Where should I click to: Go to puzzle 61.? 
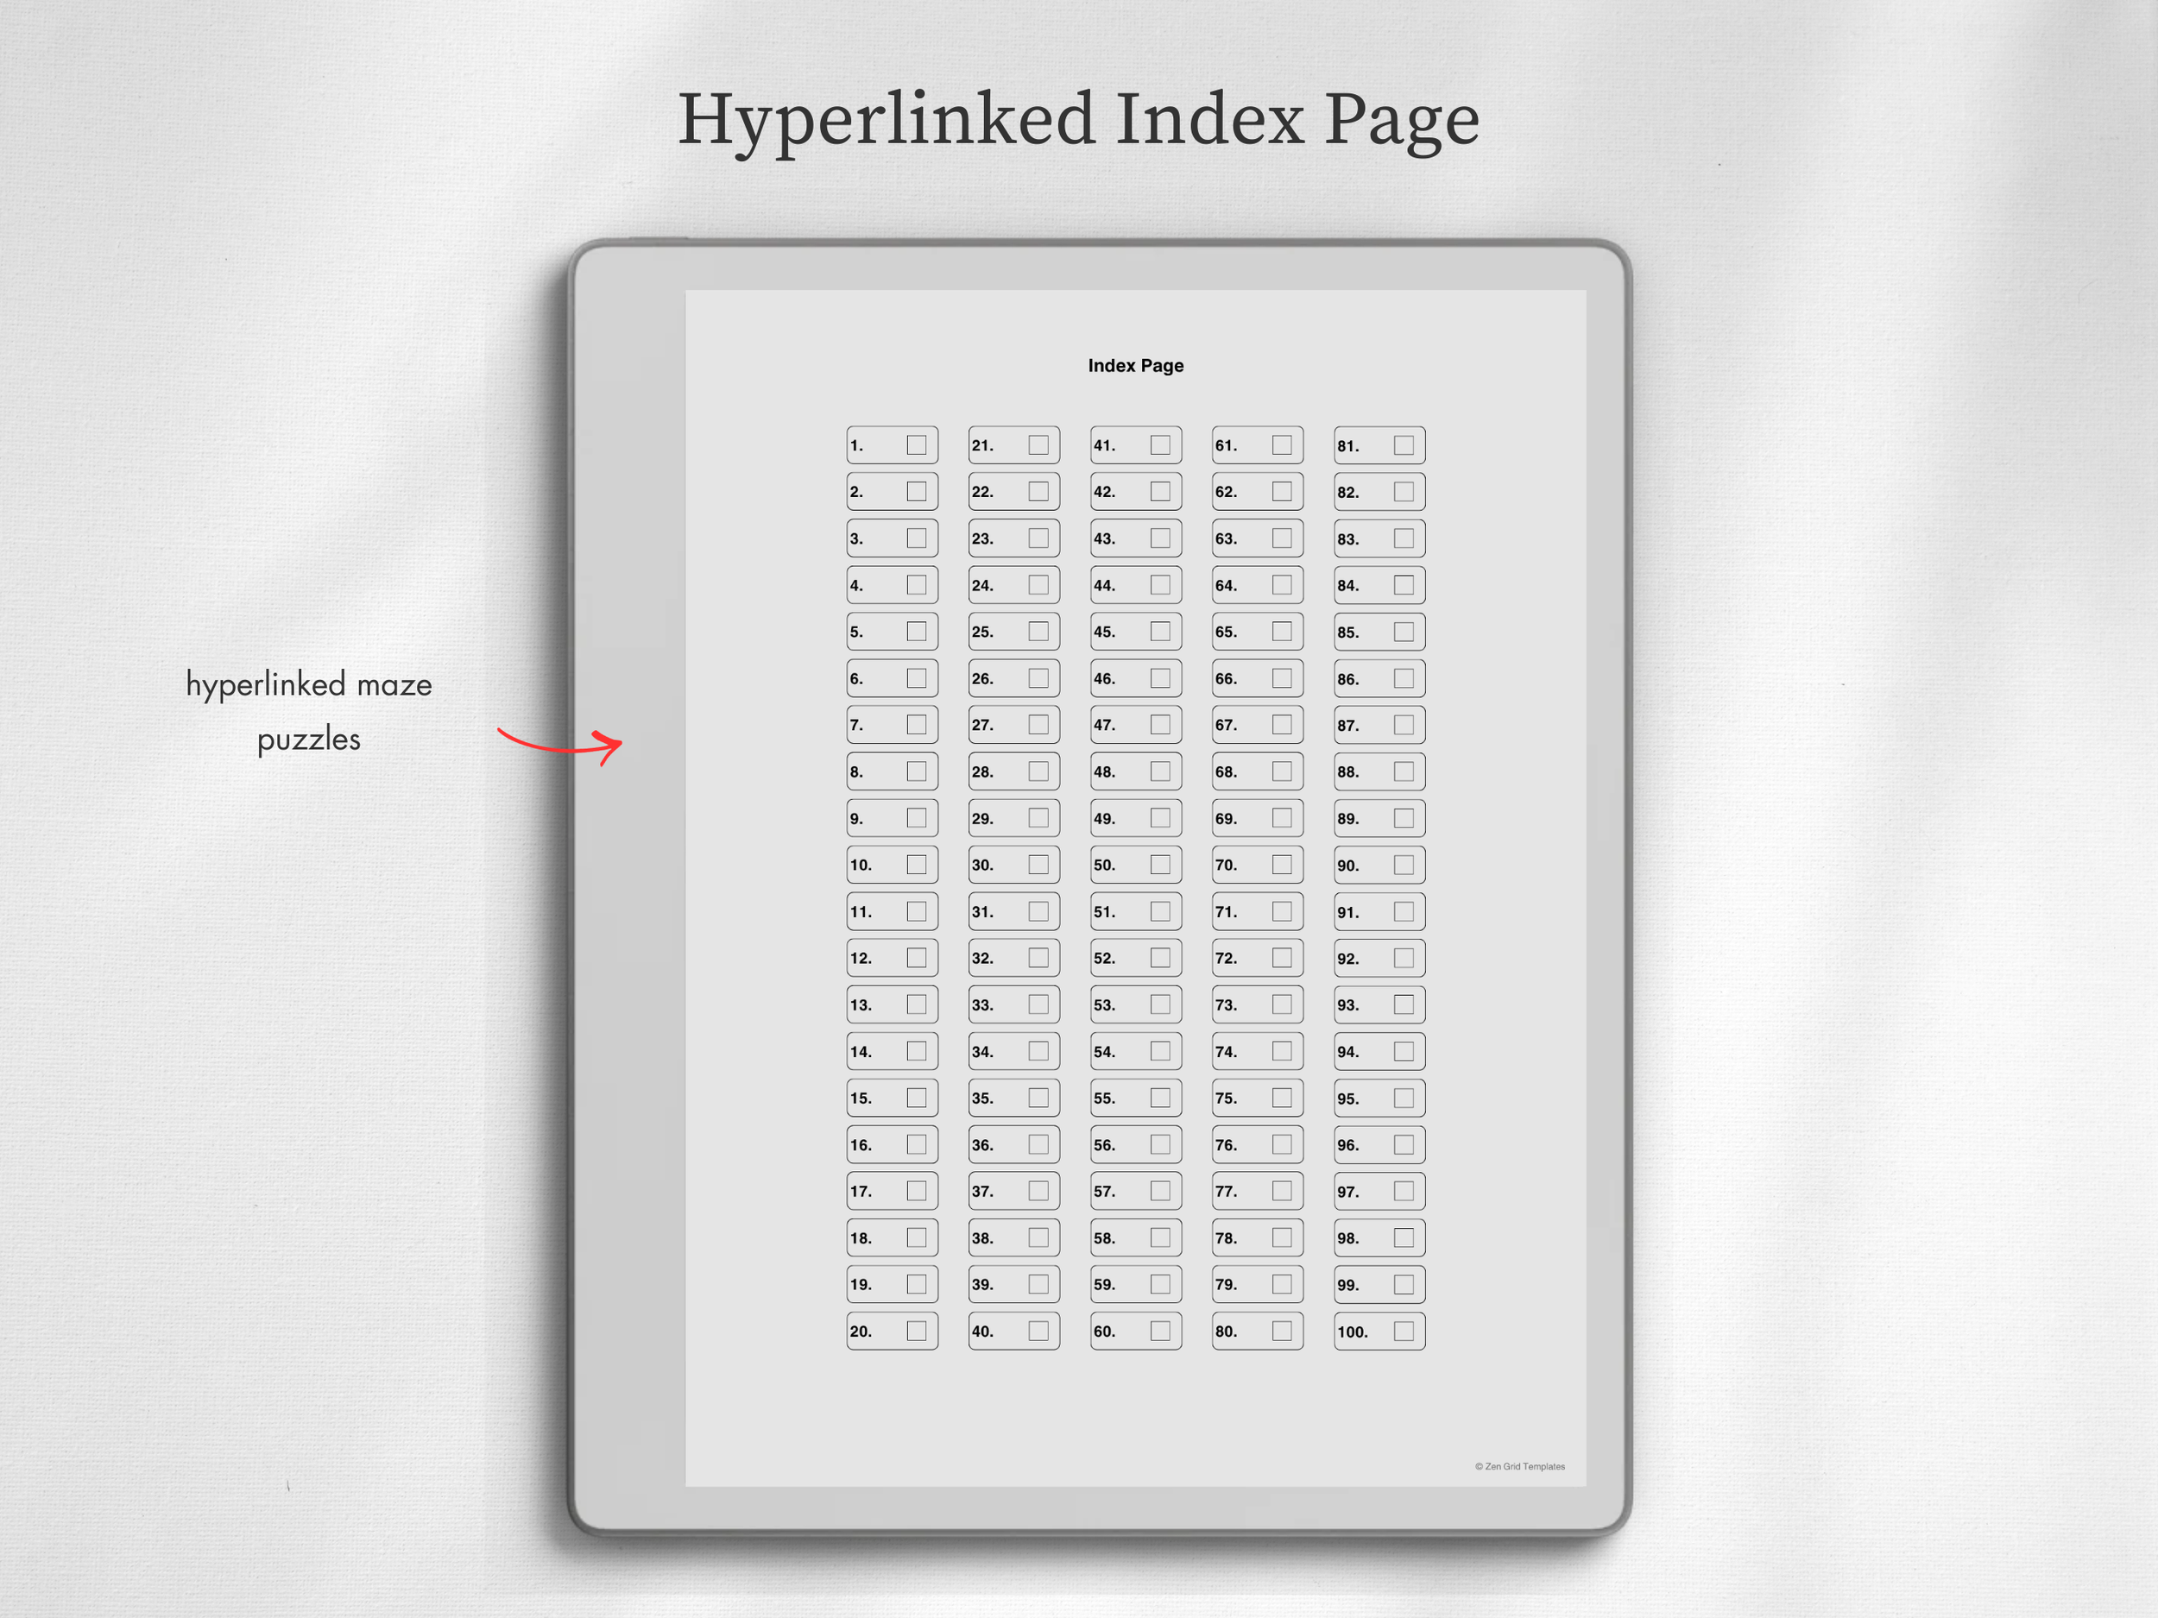1258,444
